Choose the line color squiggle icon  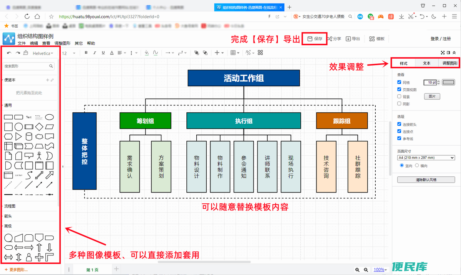point(156,53)
